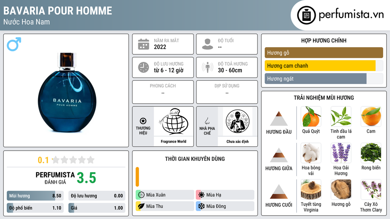Click the person icon beside Độ tuổi

[208, 44]
